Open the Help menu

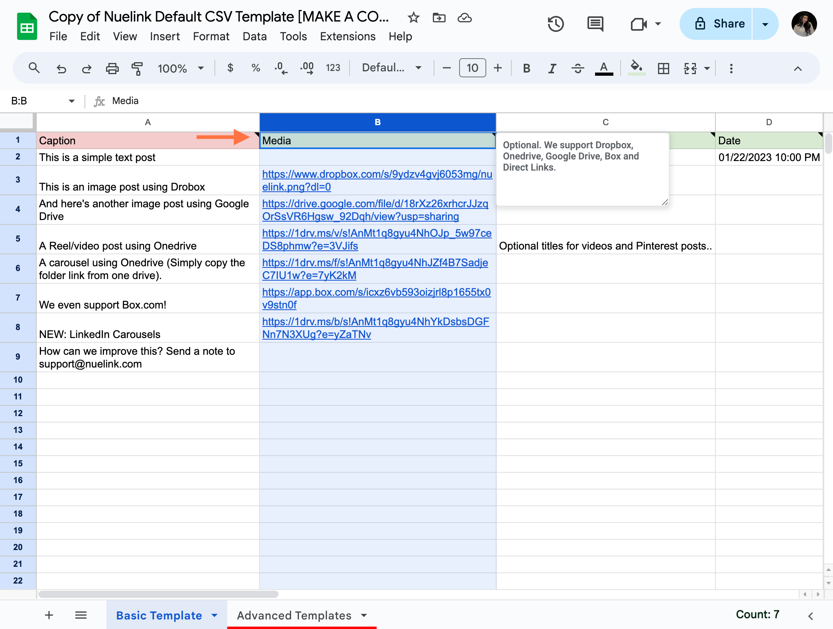400,36
